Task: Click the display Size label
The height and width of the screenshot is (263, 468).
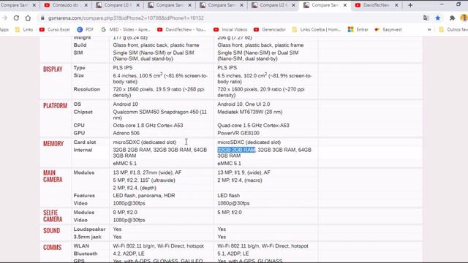Action: [79, 75]
